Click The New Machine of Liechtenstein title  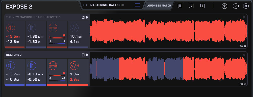33,17
